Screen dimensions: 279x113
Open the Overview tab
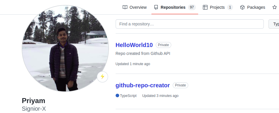(x=134, y=7)
